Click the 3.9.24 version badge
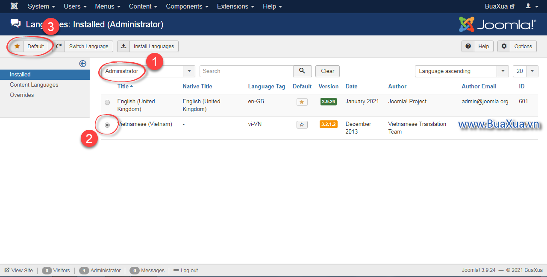547x277 pixels. pos(329,102)
